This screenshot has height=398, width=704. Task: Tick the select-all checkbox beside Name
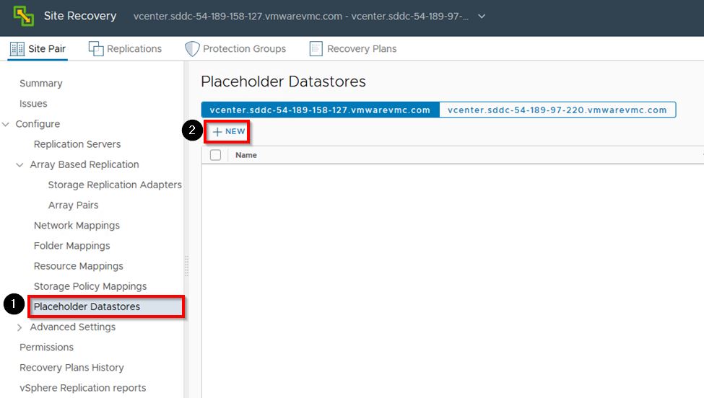point(215,155)
